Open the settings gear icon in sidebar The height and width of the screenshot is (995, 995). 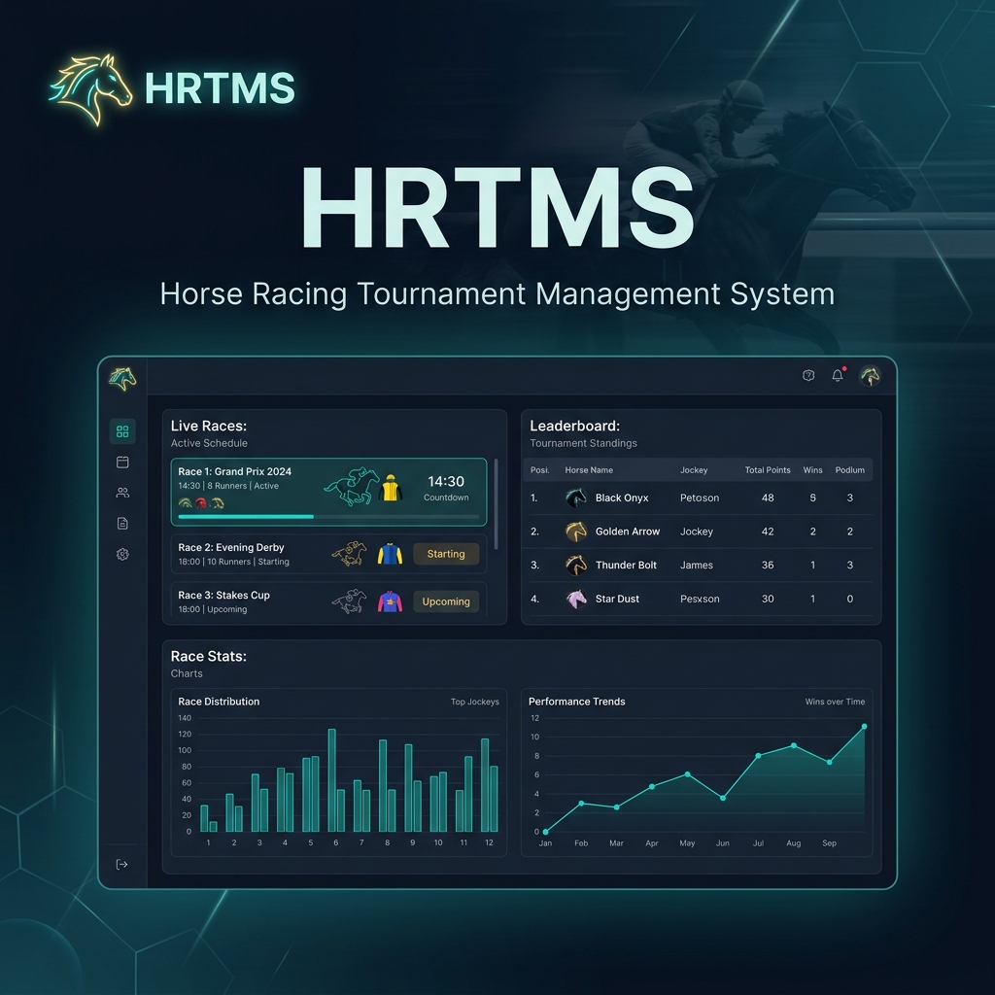coord(122,554)
